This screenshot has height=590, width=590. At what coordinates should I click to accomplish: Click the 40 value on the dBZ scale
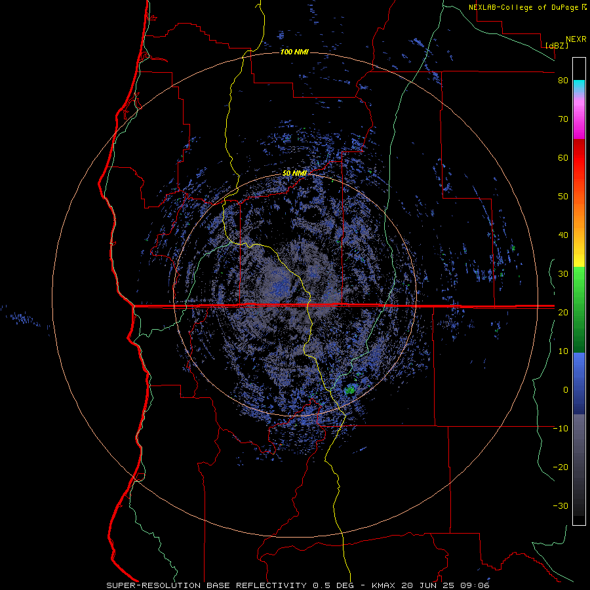[x=563, y=235]
